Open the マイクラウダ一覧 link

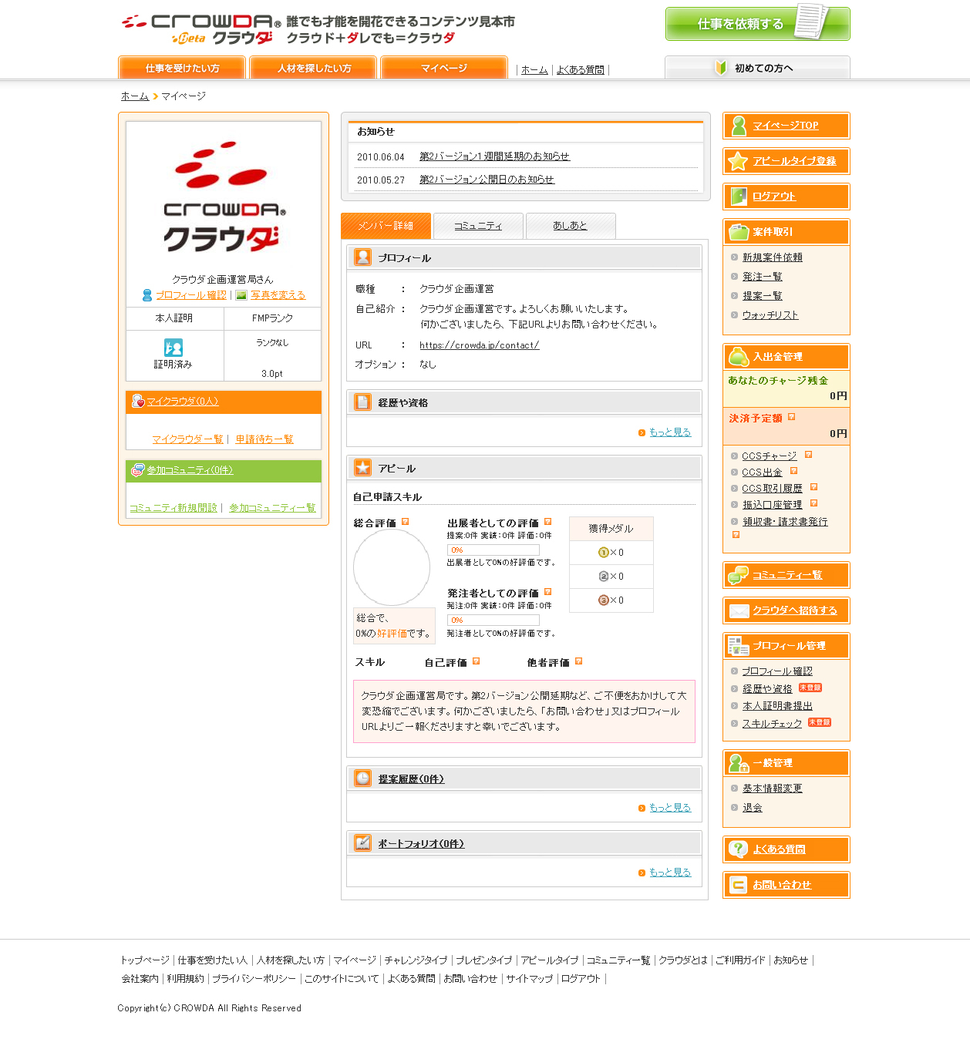(x=187, y=439)
